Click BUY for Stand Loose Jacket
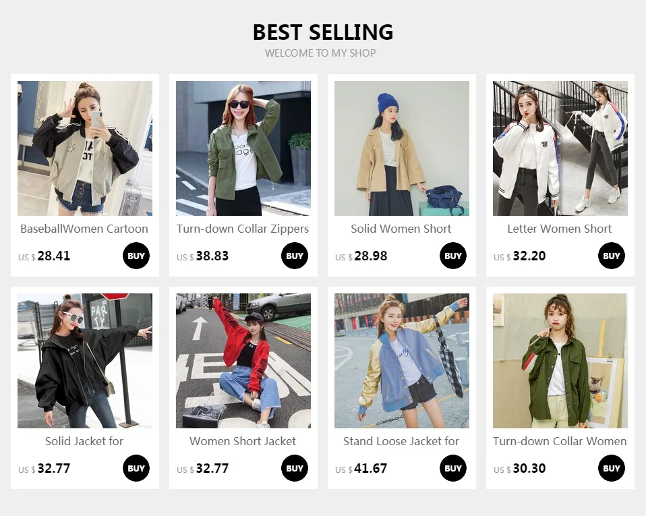 [x=452, y=468]
